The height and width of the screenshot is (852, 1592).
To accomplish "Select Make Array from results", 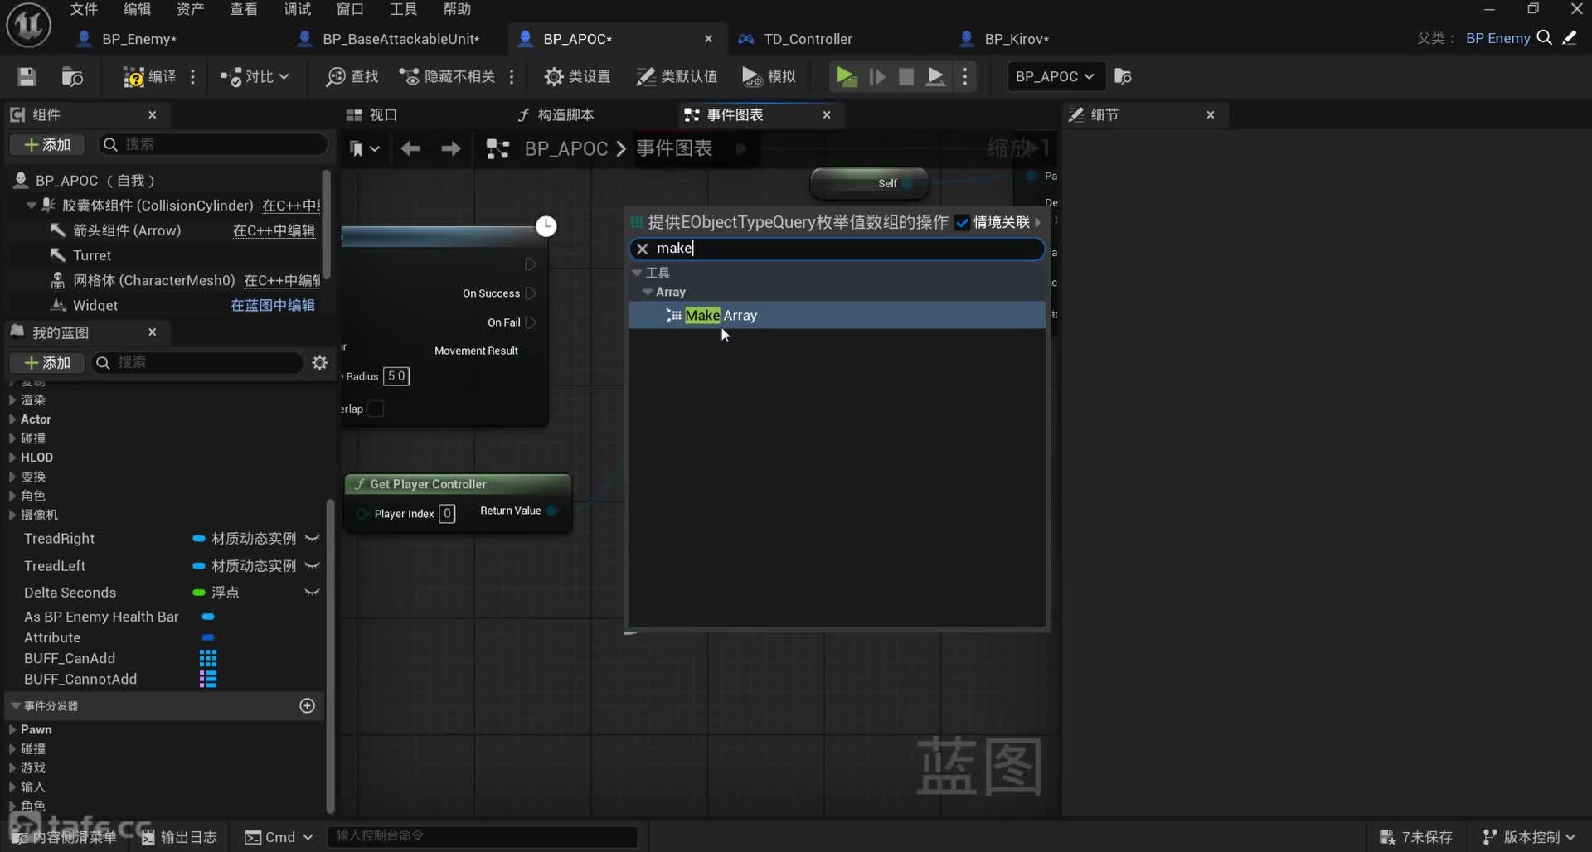I will point(721,316).
